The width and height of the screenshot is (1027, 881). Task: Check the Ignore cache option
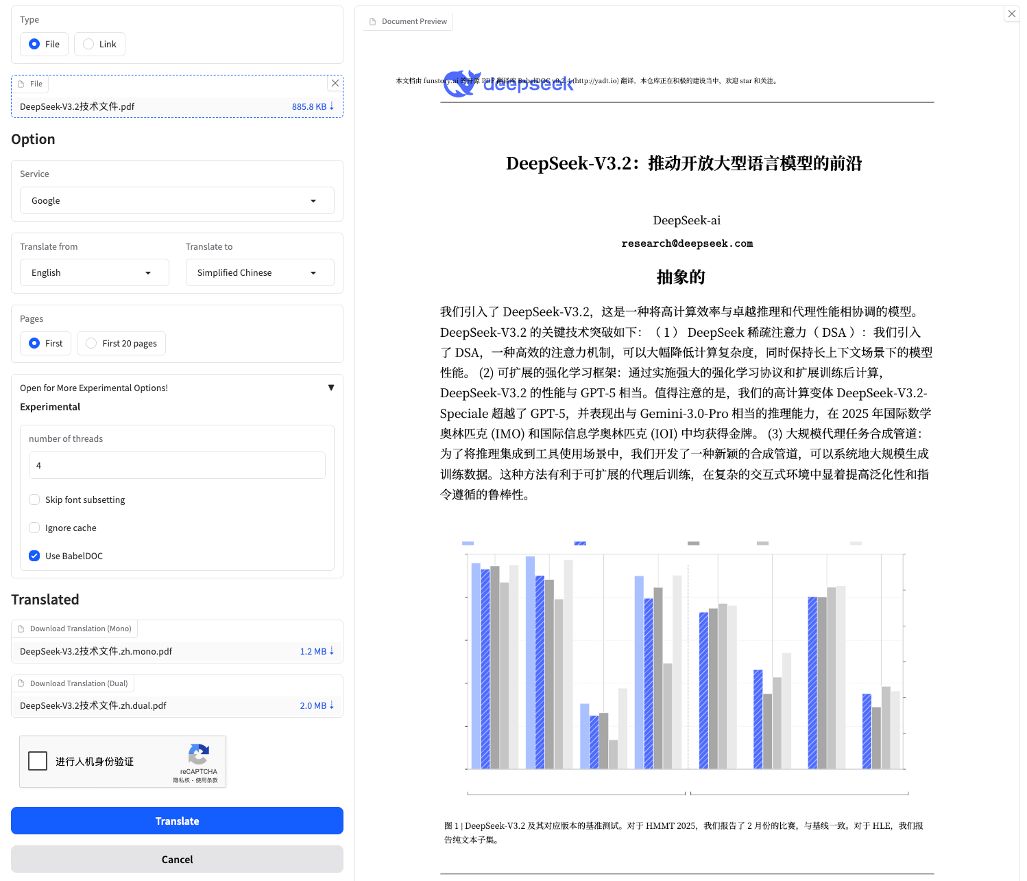tap(34, 528)
